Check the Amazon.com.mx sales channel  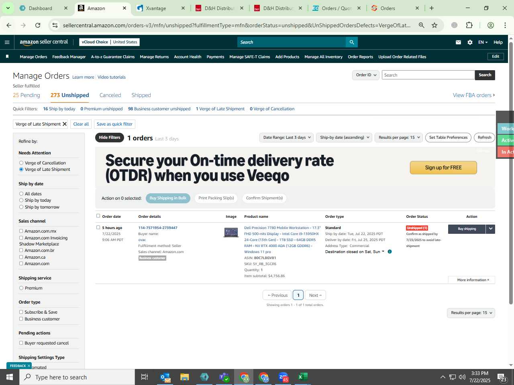21,231
